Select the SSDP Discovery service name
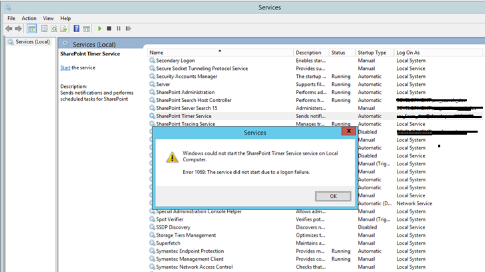Image resolution: width=485 pixels, height=272 pixels. pos(173,227)
